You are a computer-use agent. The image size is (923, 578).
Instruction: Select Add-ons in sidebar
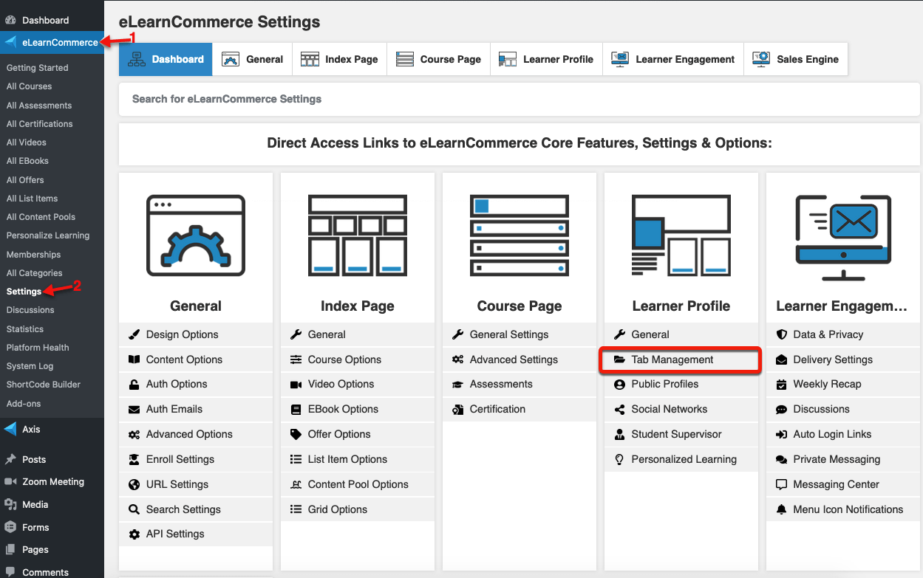click(x=24, y=404)
